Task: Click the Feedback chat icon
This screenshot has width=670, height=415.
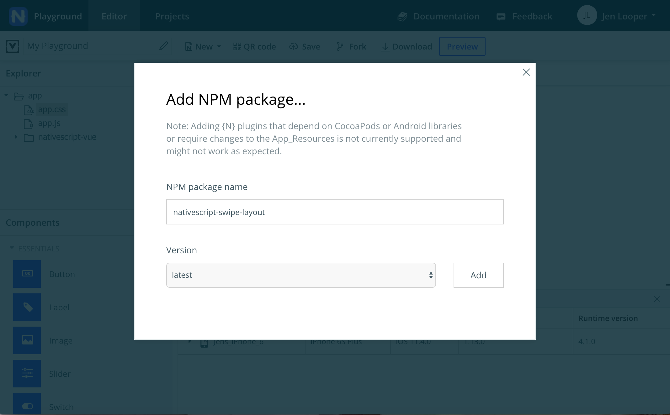Action: (501, 17)
